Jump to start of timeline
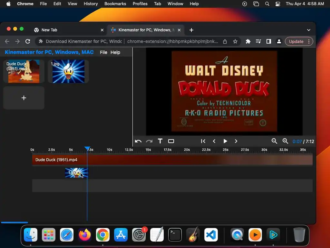 (x=203, y=141)
